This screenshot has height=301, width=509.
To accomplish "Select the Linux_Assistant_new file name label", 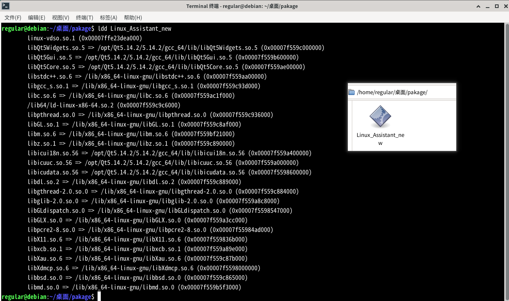I will 380,139.
